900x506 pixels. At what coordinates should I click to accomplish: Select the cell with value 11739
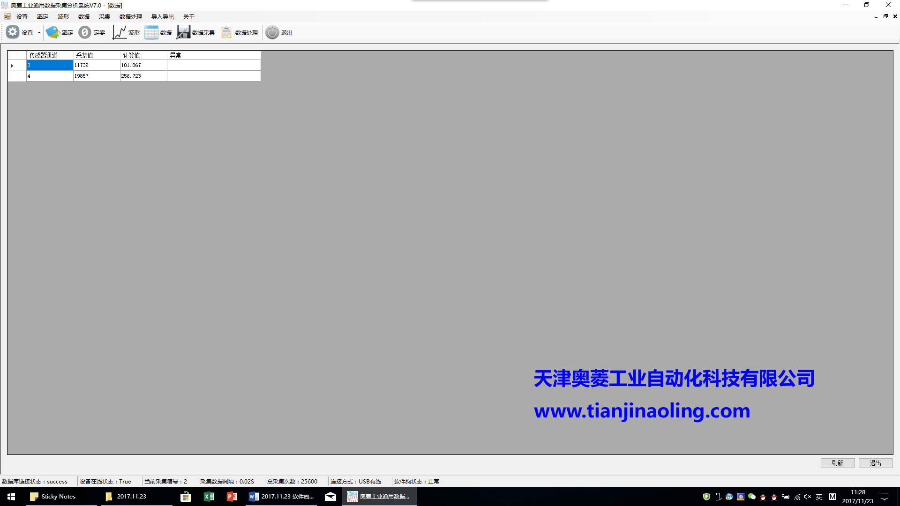[x=97, y=66]
